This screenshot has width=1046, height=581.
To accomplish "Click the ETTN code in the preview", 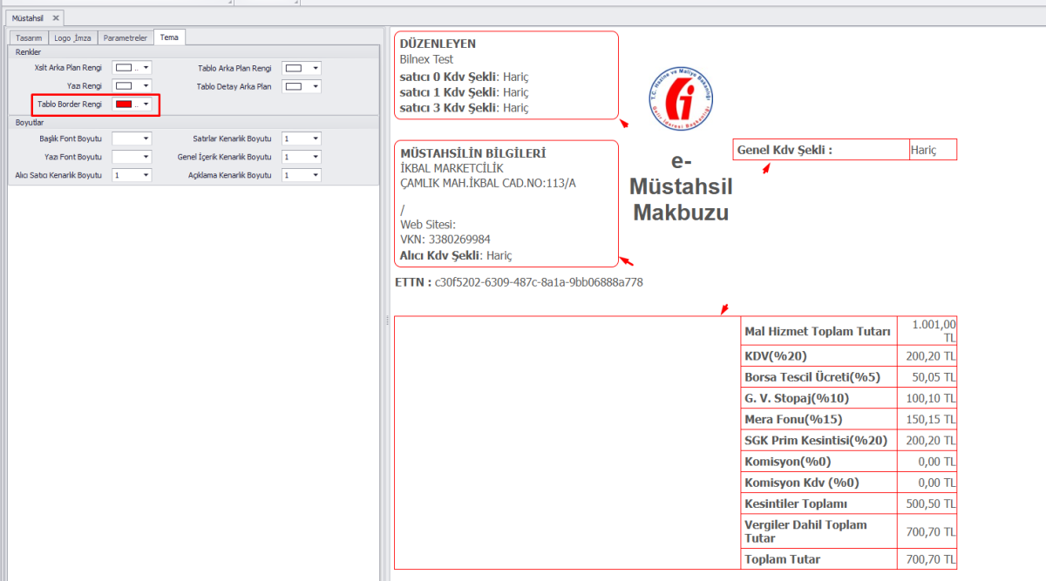I will pyautogui.click(x=539, y=282).
